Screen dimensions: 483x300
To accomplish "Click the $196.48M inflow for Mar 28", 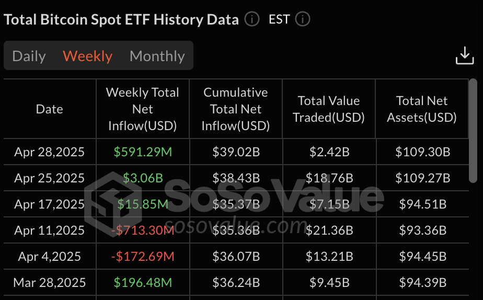I will click(143, 283).
